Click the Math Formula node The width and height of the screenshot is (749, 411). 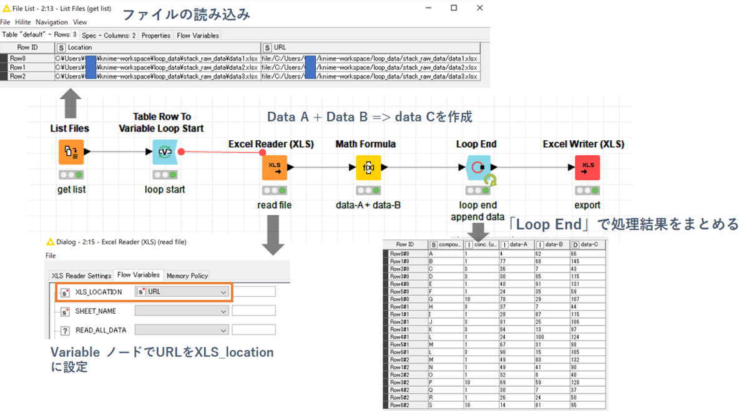pos(367,168)
